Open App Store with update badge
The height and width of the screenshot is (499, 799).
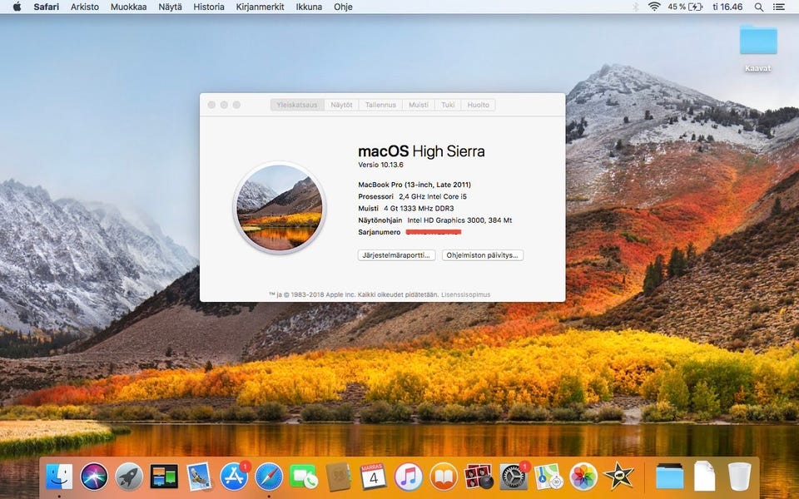235,477
